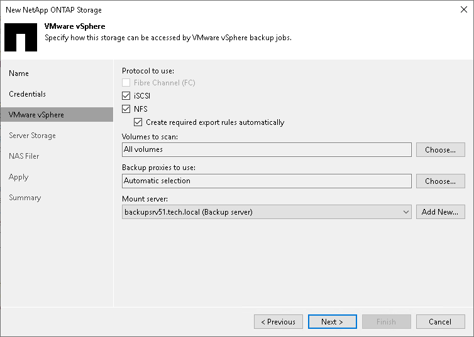Jump to the Server Storage step
474x337 pixels.
pyautogui.click(x=32, y=136)
